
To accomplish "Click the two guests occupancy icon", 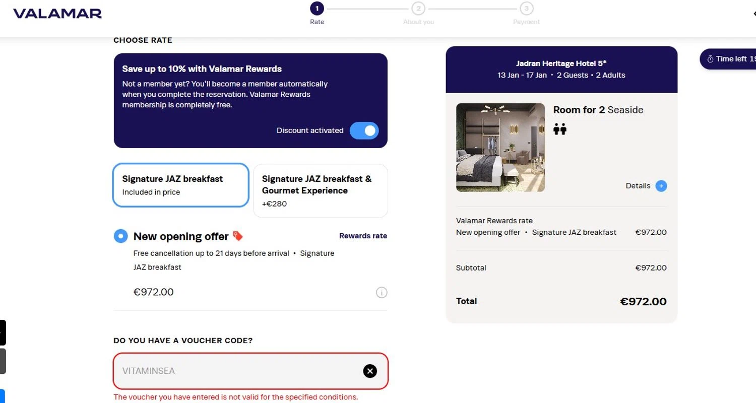I will pos(560,129).
